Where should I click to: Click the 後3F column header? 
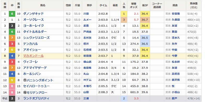(145, 6)
